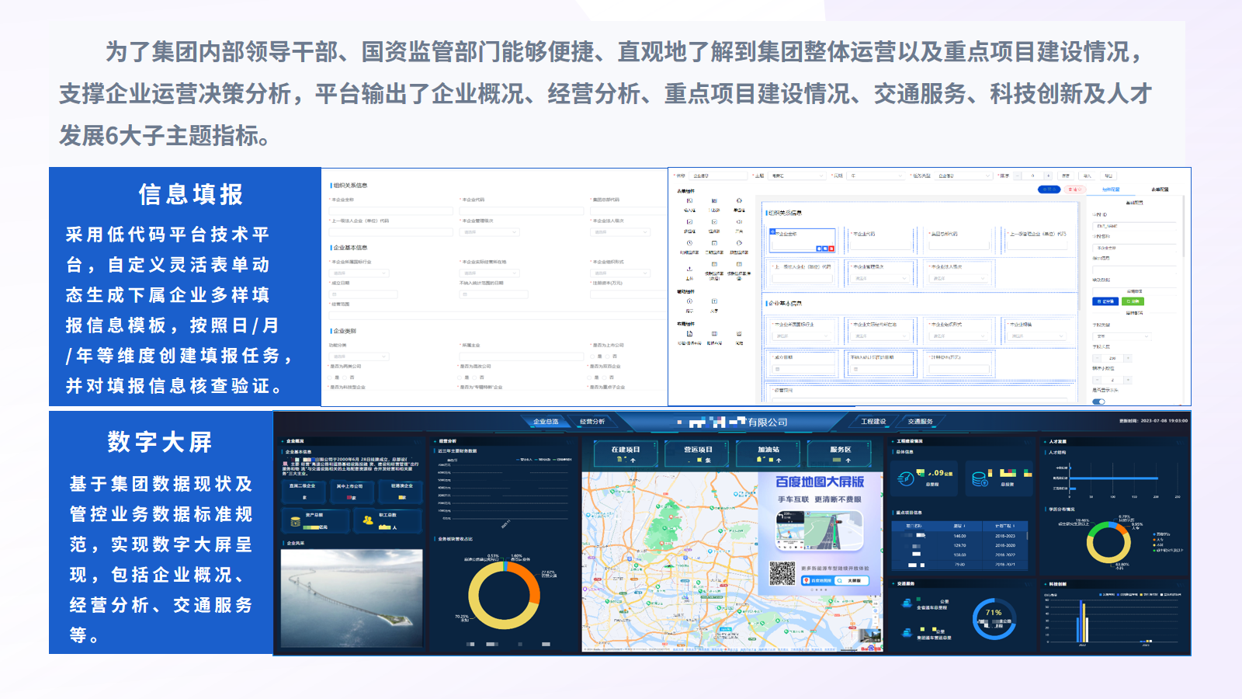Open the 工程建设 dashboard tab

[873, 422]
